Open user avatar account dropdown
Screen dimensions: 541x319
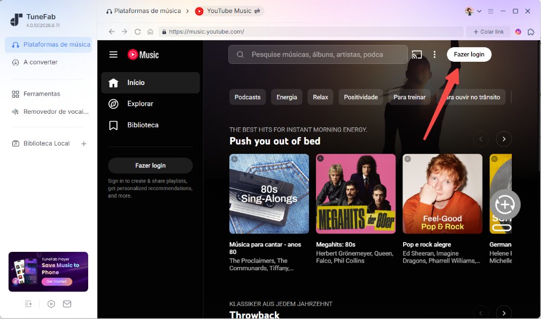point(473,11)
